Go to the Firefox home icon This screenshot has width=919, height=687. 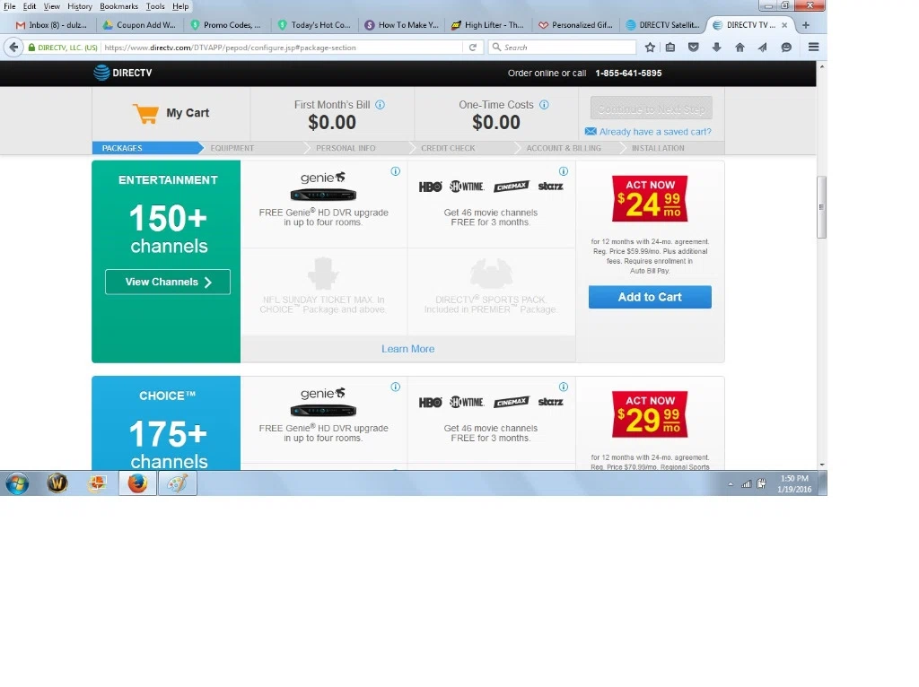click(x=740, y=48)
